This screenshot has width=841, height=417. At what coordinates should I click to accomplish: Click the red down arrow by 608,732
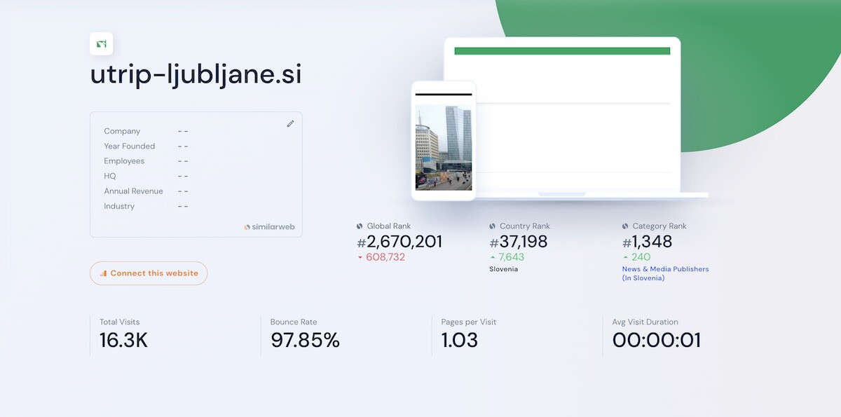click(360, 257)
